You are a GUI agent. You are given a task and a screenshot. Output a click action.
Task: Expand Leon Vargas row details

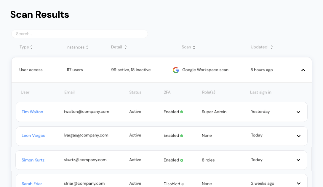[x=298, y=136]
